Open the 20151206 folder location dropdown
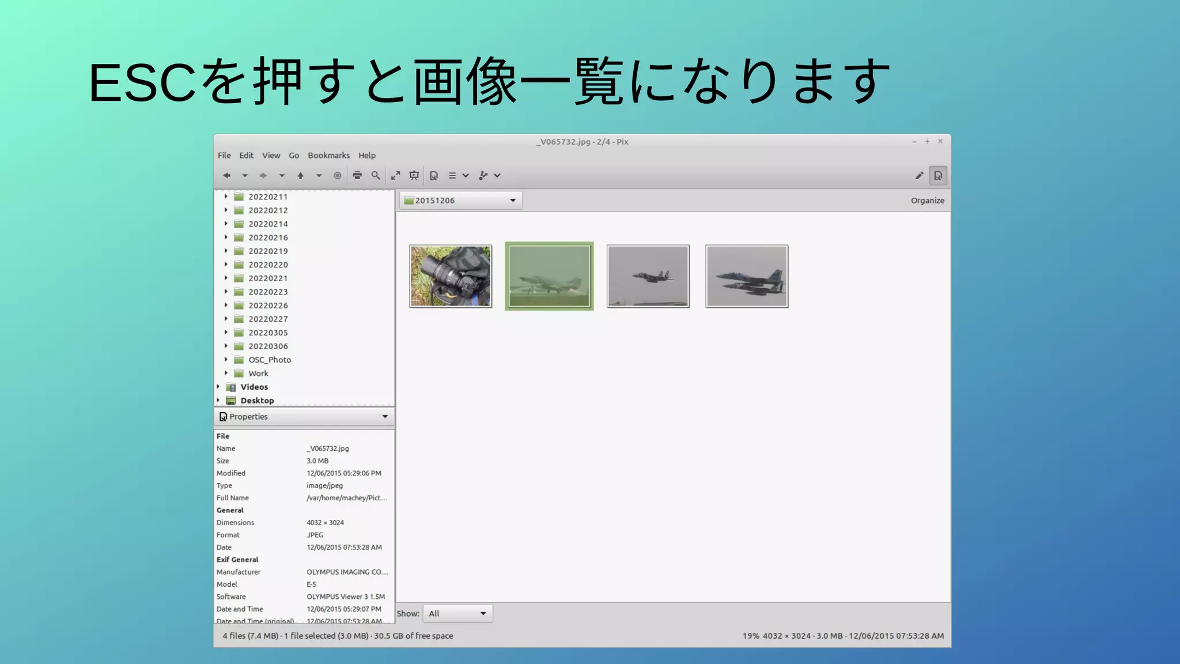Screen dimensions: 1180x664 (x=460, y=201)
